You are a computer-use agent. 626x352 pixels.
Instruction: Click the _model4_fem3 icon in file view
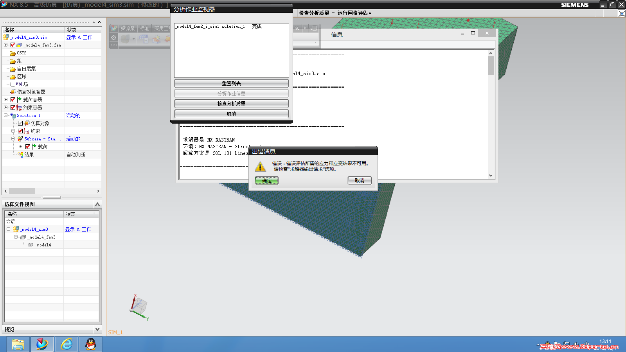[23, 237]
